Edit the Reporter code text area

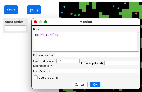86,42
